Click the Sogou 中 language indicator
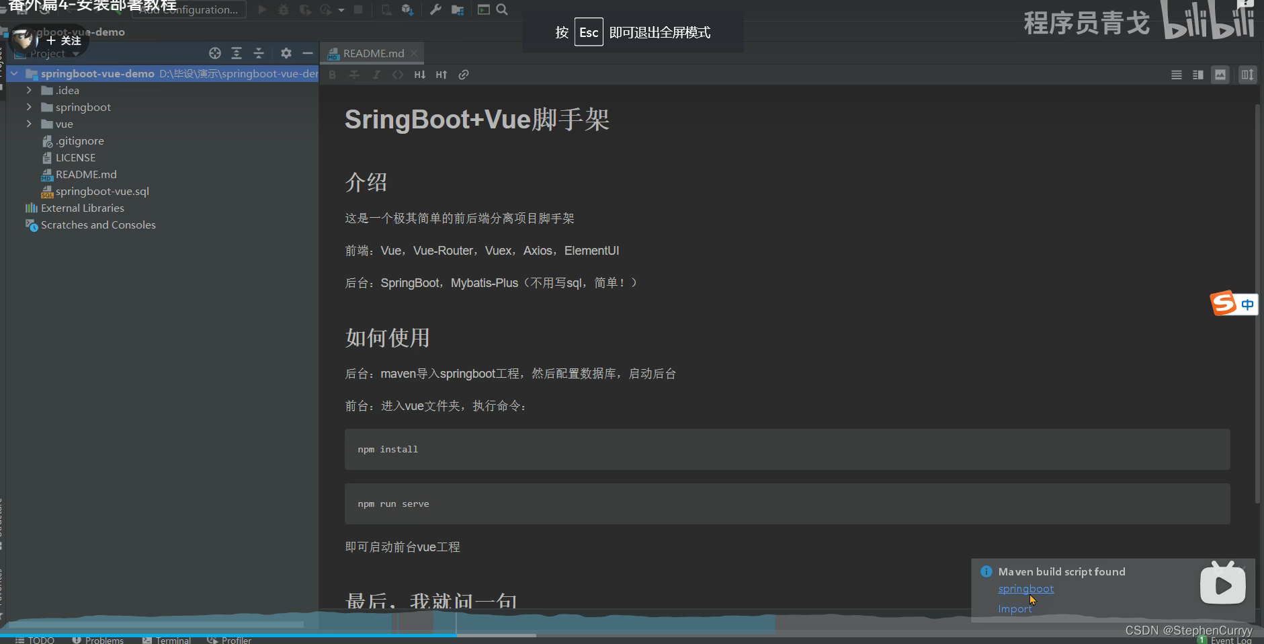This screenshot has width=1264, height=644. 1247,304
